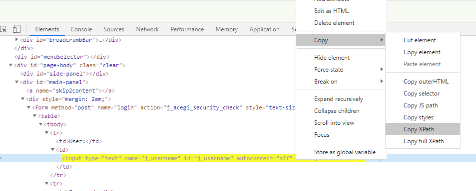Open the Application tab

(x=264, y=29)
